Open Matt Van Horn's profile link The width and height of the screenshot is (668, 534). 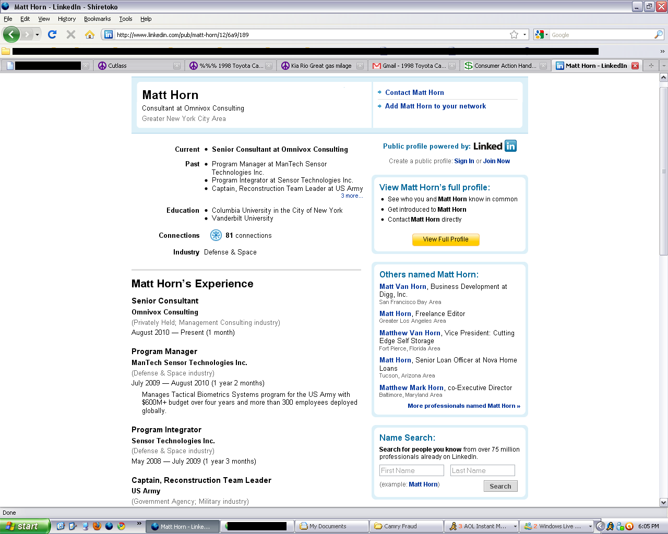tap(403, 286)
